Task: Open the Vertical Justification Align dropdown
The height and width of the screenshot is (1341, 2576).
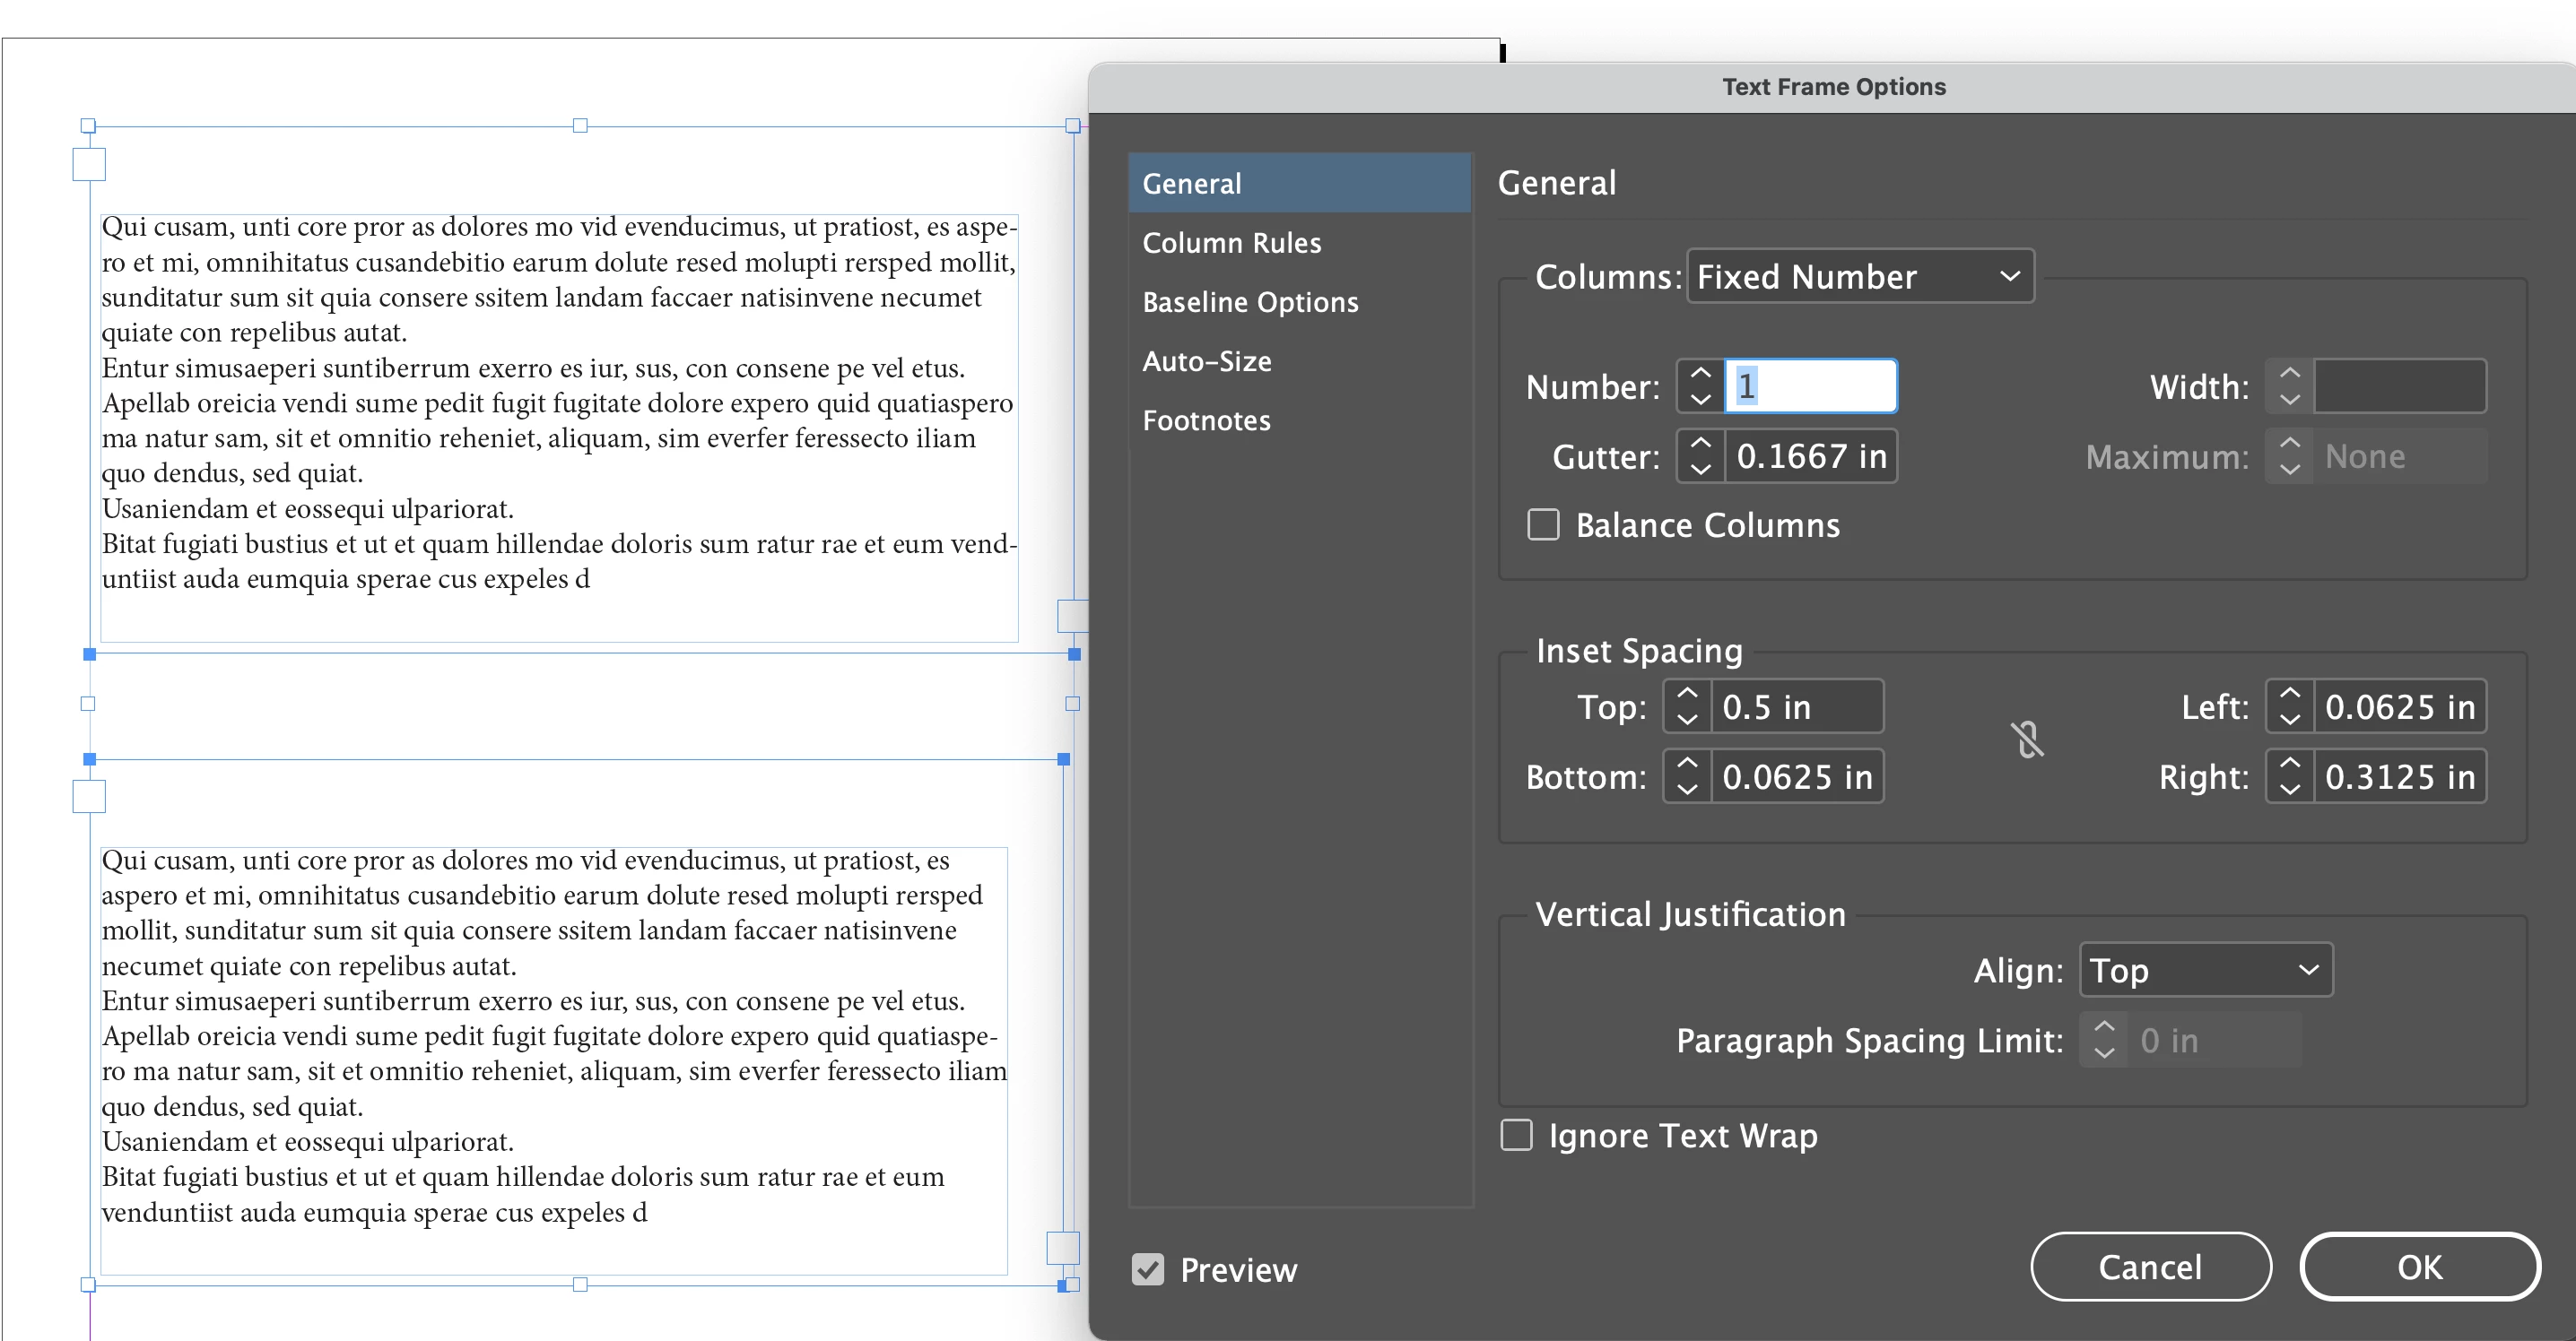Action: click(2205, 969)
